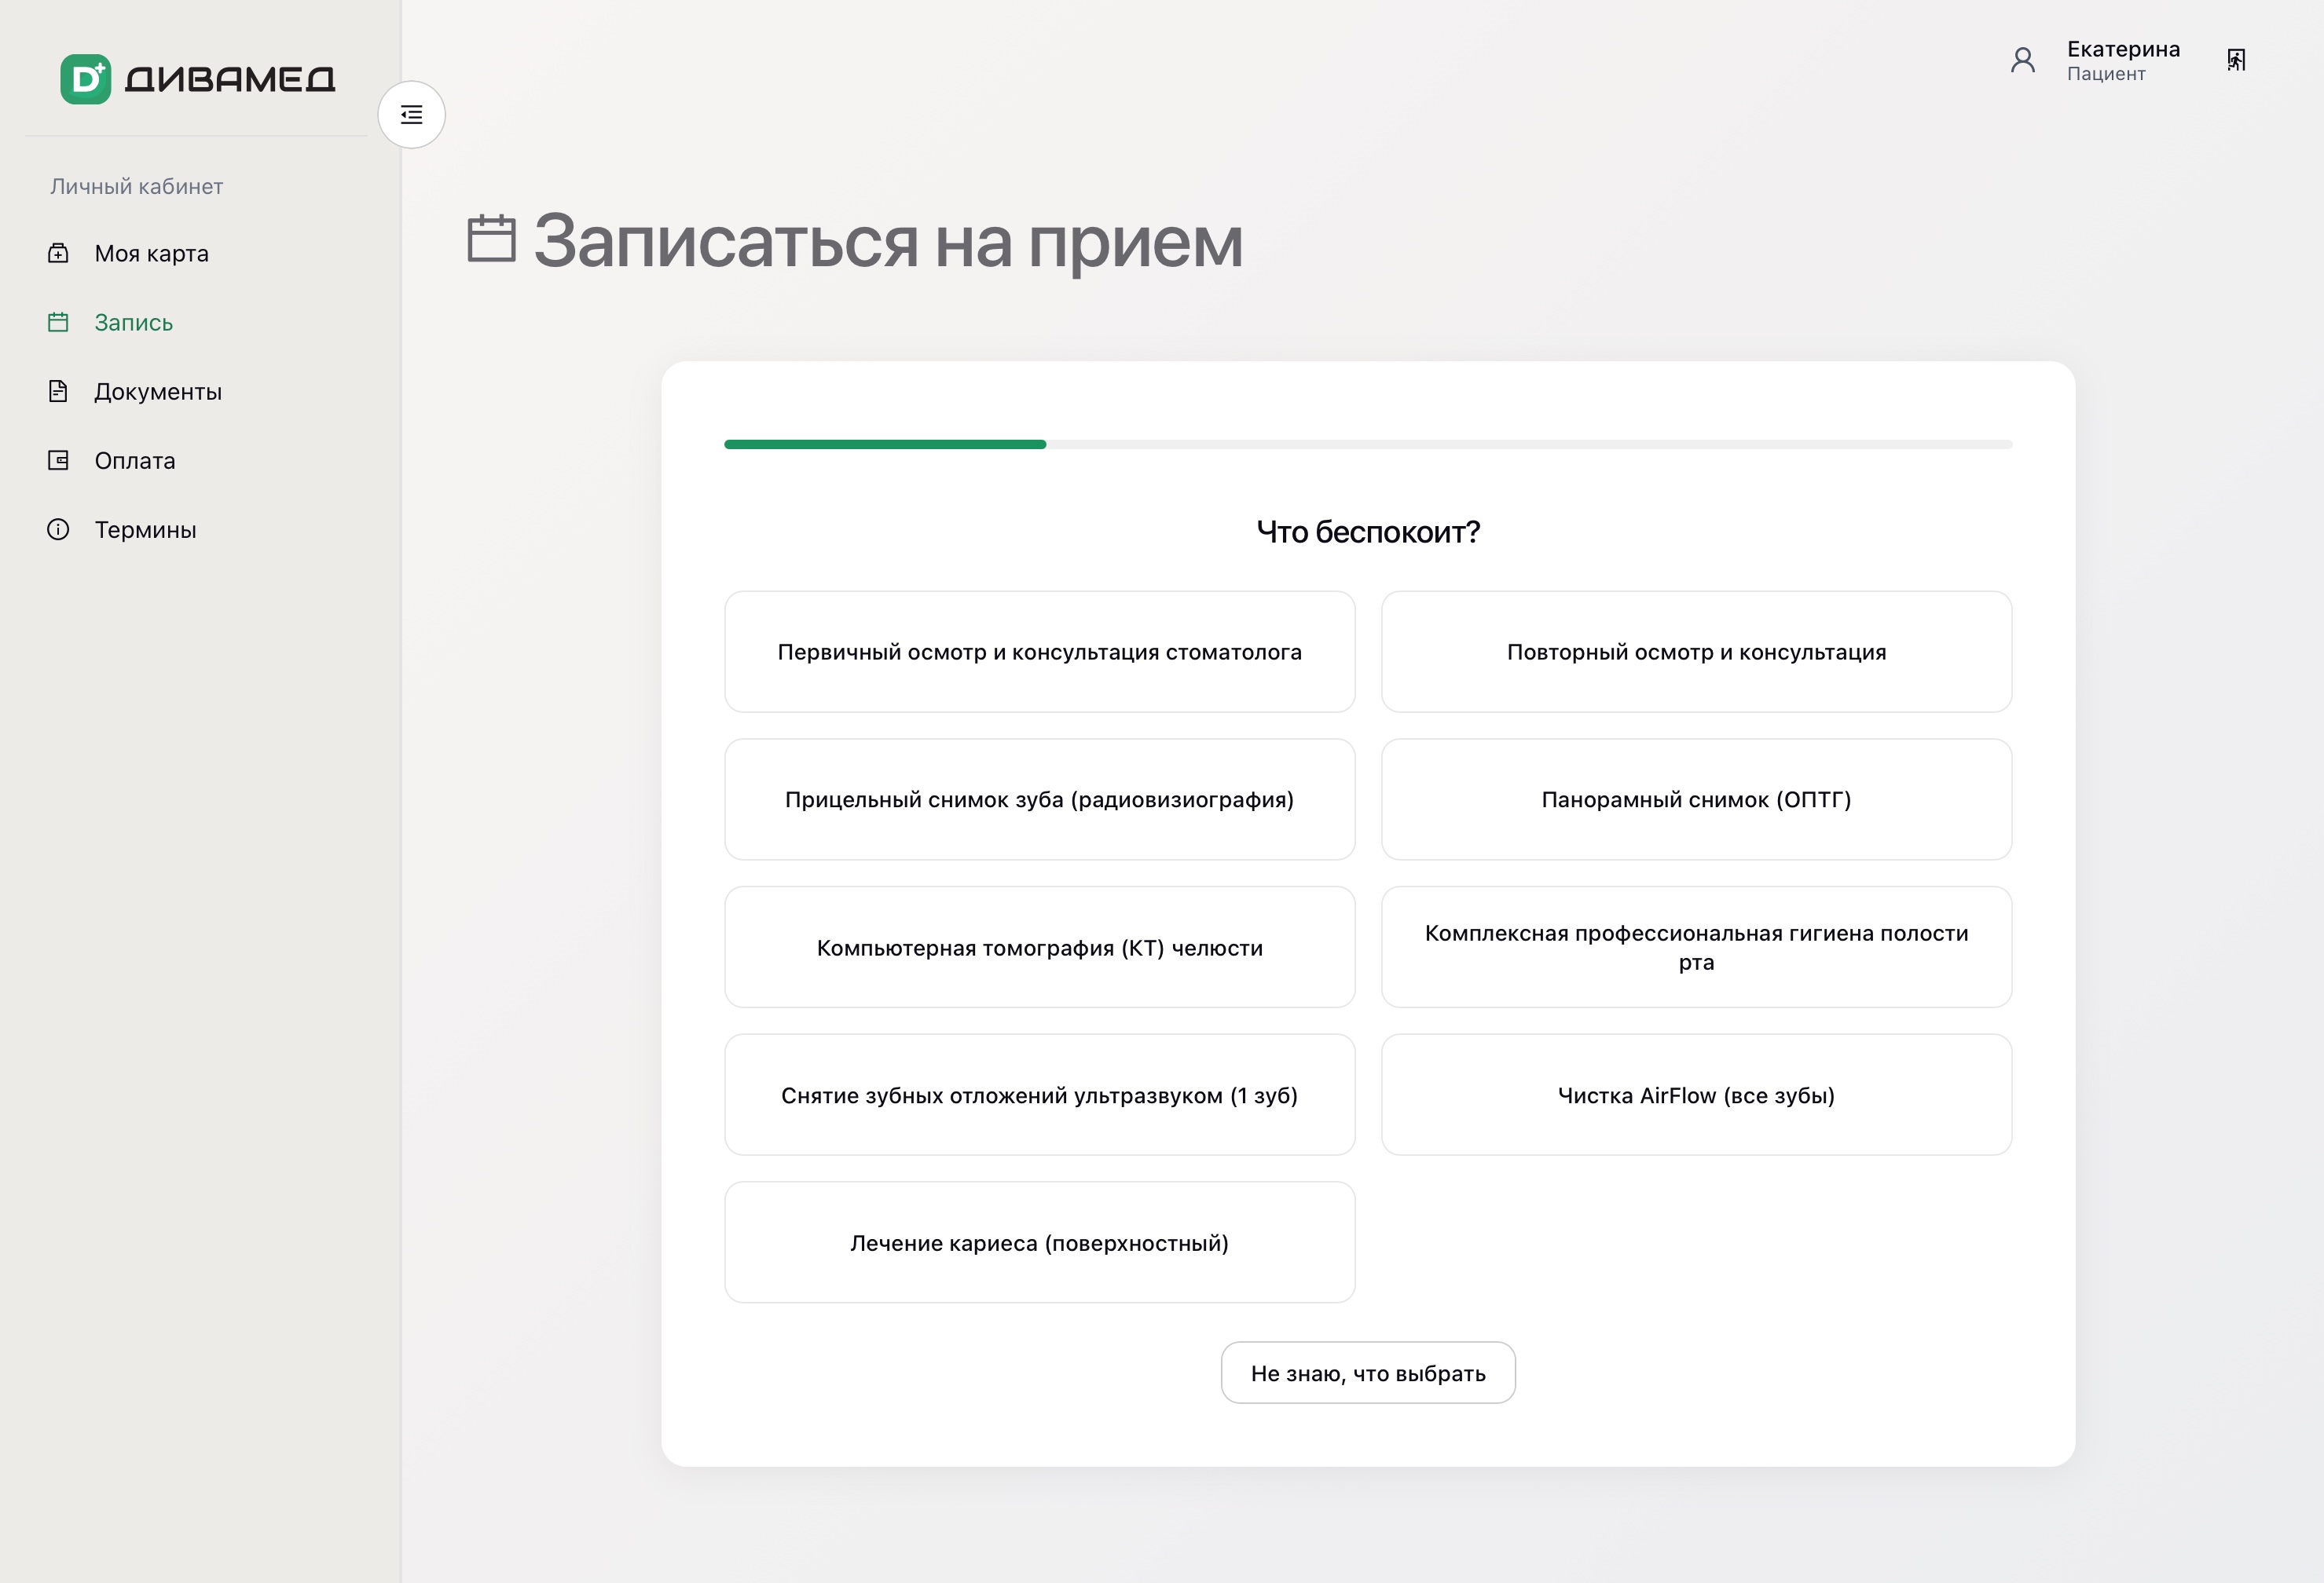Choose Панорамный снимок (ОПТГ)
The image size is (2324, 1583).
point(1696,799)
